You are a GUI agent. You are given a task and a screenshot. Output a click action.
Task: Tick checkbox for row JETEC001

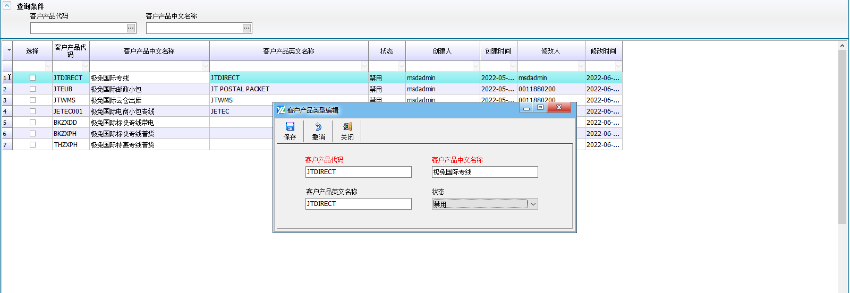(32, 111)
